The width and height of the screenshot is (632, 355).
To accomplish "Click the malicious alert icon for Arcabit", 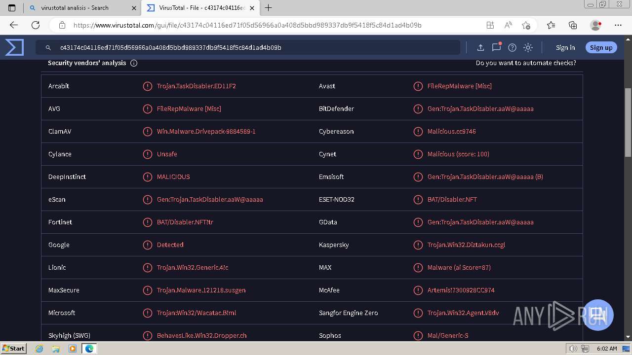I will tap(147, 86).
